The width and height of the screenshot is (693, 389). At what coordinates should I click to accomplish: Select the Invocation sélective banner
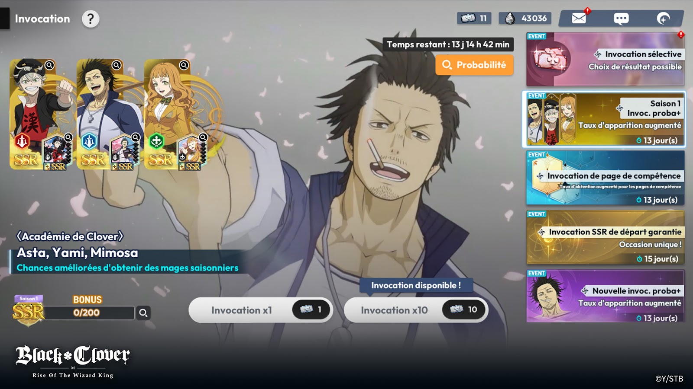point(606,59)
